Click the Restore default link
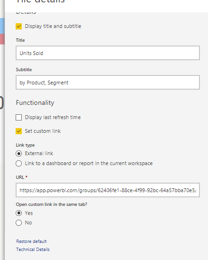Viewport: 208px width, 260px height. point(31,241)
